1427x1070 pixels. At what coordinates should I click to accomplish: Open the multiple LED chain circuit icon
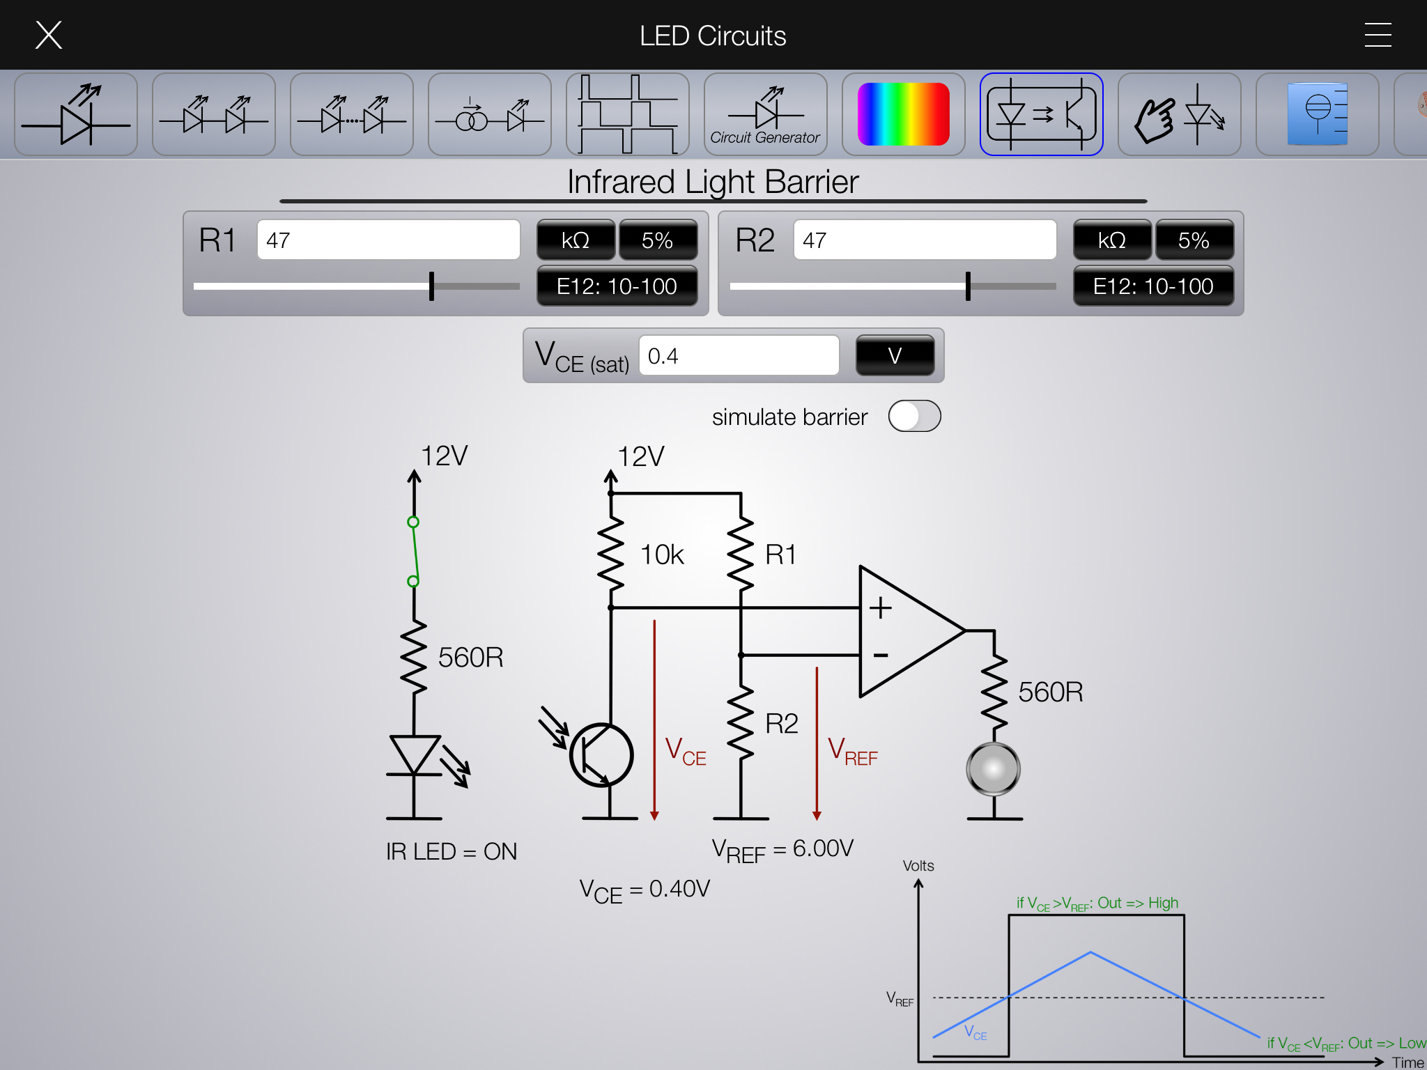351,114
